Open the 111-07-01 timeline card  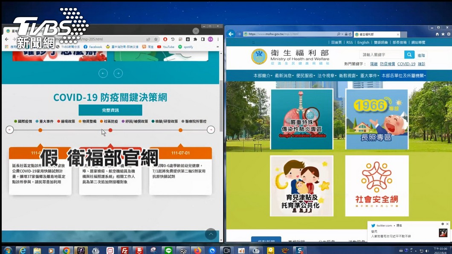(x=180, y=171)
